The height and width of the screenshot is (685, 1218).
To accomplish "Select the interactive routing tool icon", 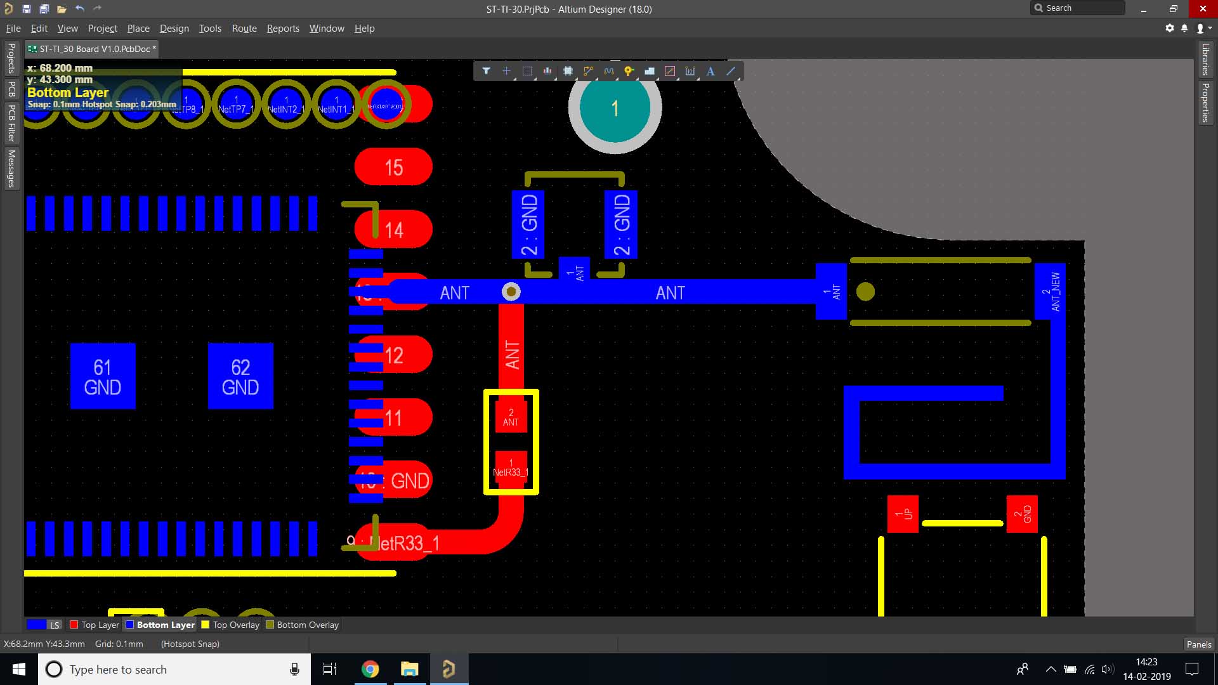I will (x=588, y=71).
